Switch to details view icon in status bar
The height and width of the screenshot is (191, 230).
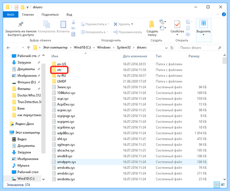coord(217,185)
